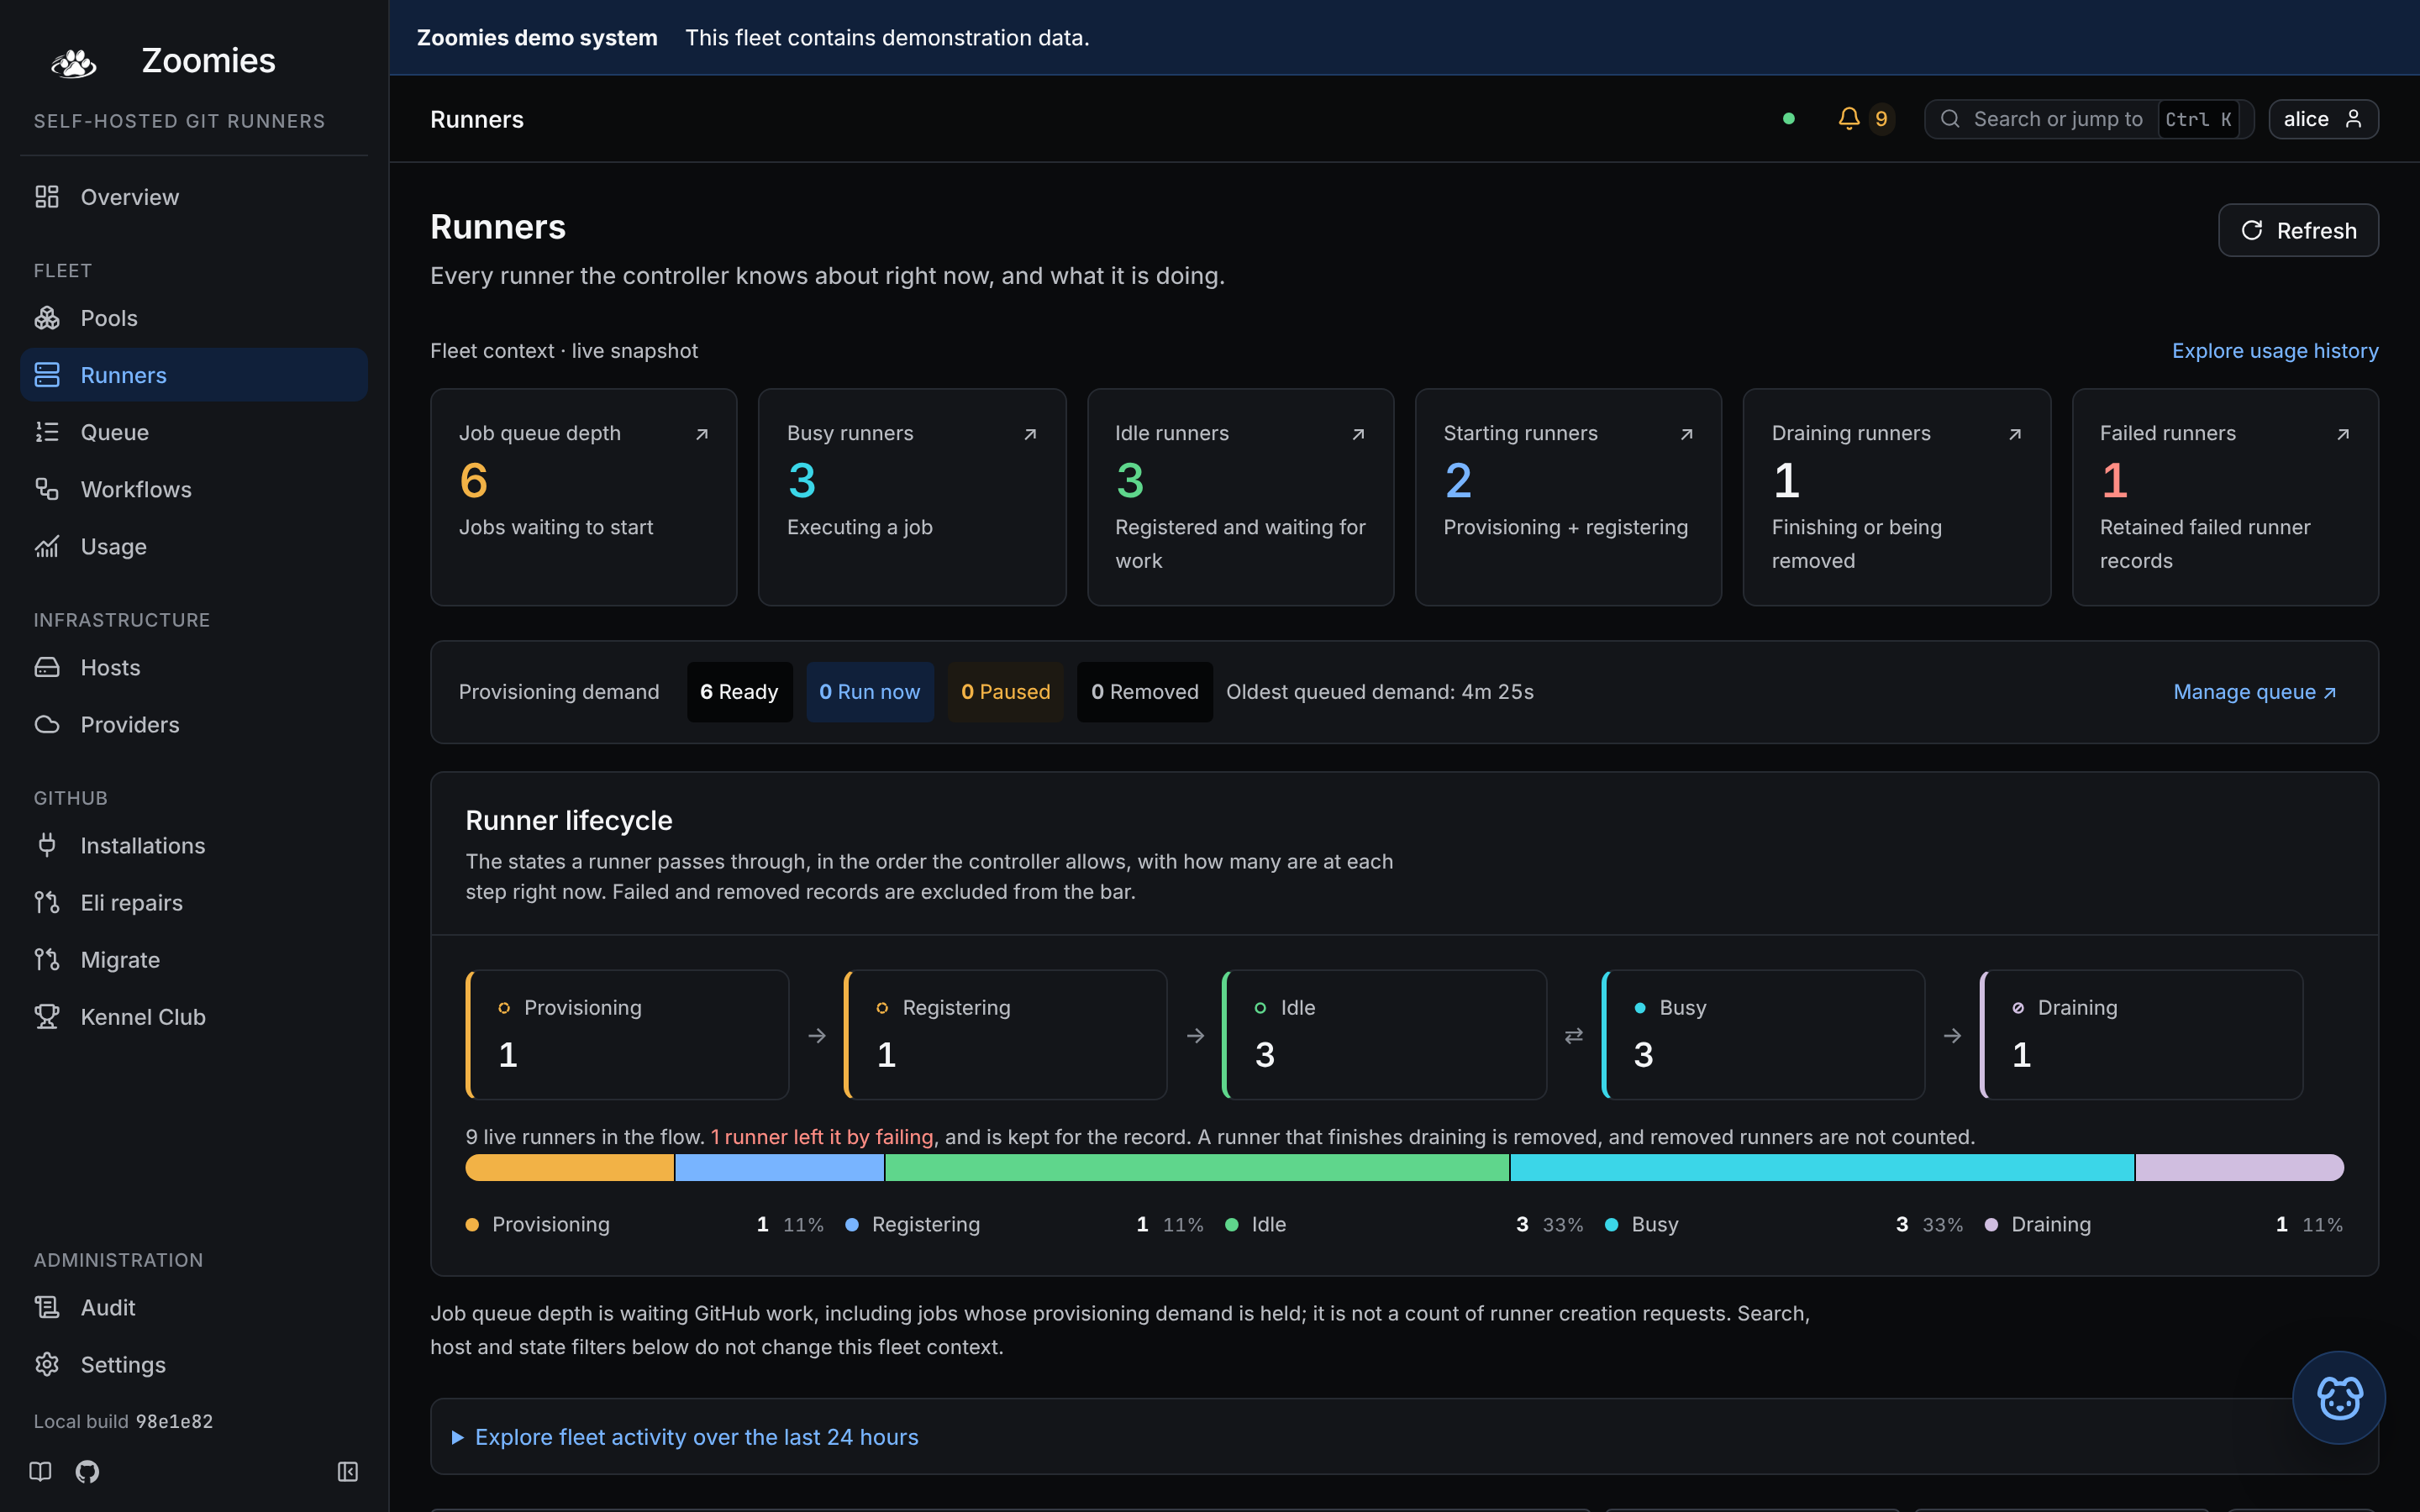Open the notifications bell icon
2420x1512 pixels.
coord(1849,119)
